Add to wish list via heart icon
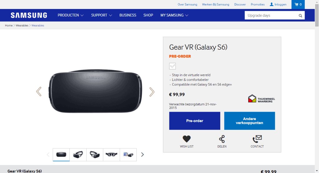Viewport: 319px width, 173px height. pos(187,139)
